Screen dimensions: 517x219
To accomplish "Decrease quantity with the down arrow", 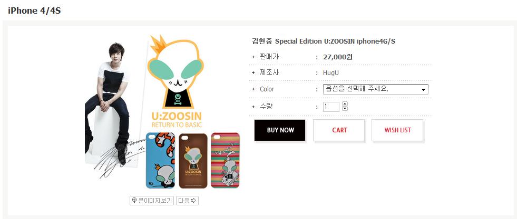I will (x=345, y=109).
